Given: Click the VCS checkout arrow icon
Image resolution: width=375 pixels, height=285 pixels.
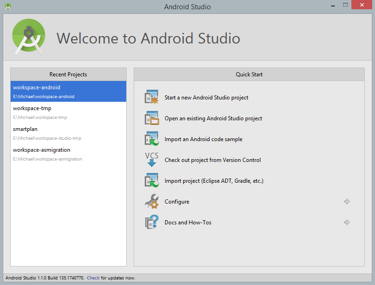Looking at the screenshot, I should click(x=152, y=160).
